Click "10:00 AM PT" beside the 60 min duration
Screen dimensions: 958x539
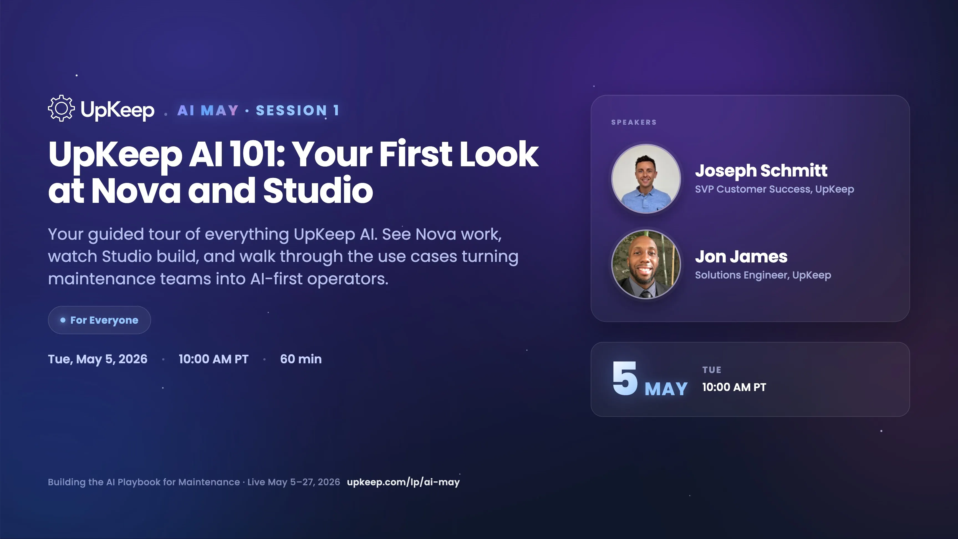pyautogui.click(x=213, y=359)
